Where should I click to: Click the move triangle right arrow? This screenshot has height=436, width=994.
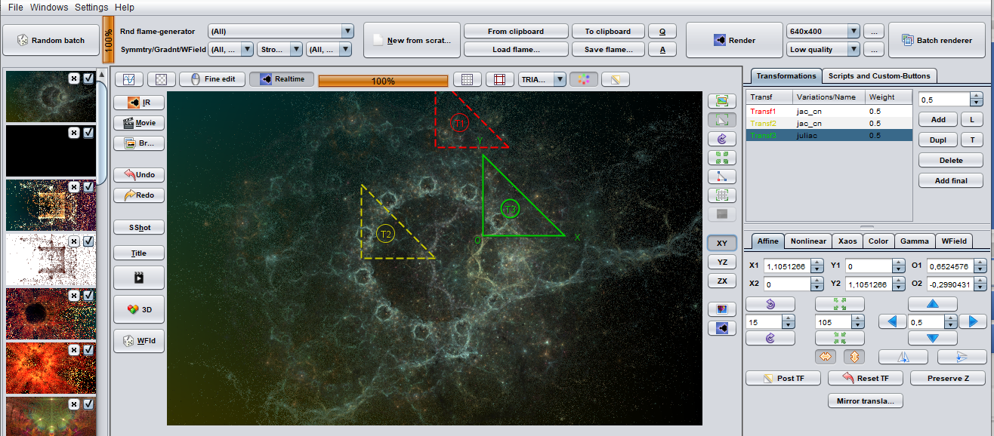(973, 321)
